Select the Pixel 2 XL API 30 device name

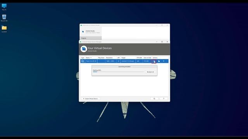(x=91, y=61)
